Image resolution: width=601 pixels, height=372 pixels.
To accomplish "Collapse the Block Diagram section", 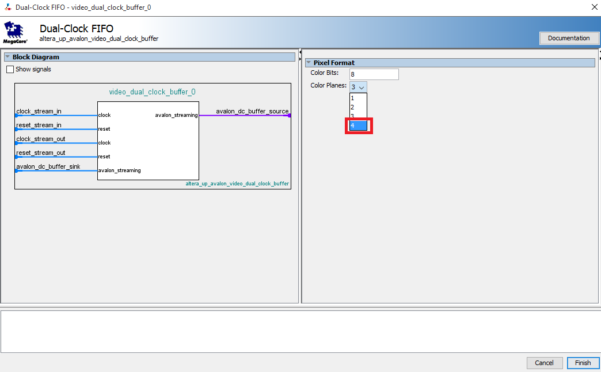I will [7, 57].
